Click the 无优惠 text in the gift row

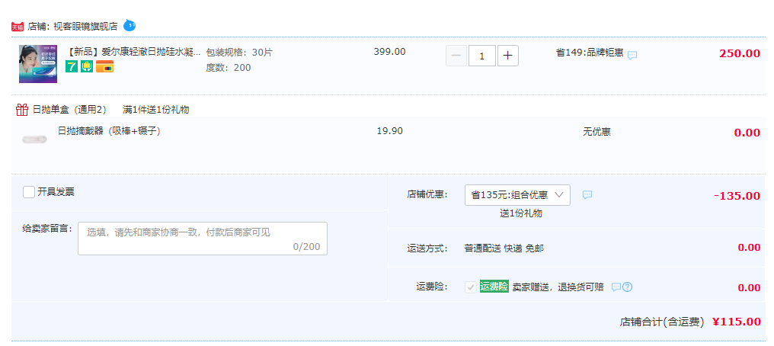coord(596,132)
